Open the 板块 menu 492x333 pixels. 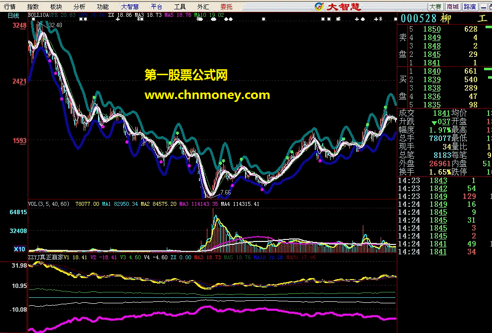tap(56, 6)
